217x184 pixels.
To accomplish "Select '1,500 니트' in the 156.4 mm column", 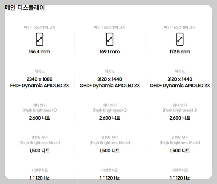I will pyautogui.click(x=40, y=151).
